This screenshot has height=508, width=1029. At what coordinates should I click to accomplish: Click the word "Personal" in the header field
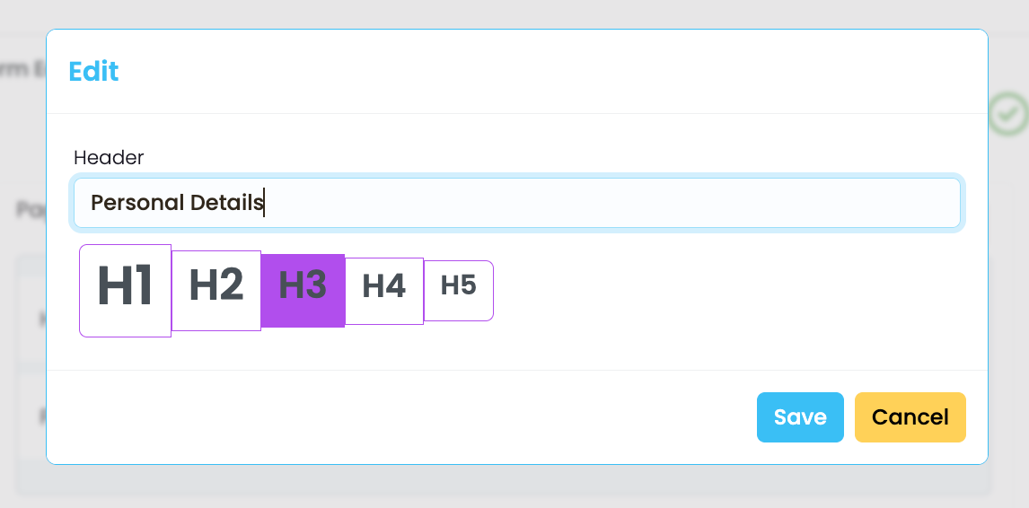tap(137, 203)
